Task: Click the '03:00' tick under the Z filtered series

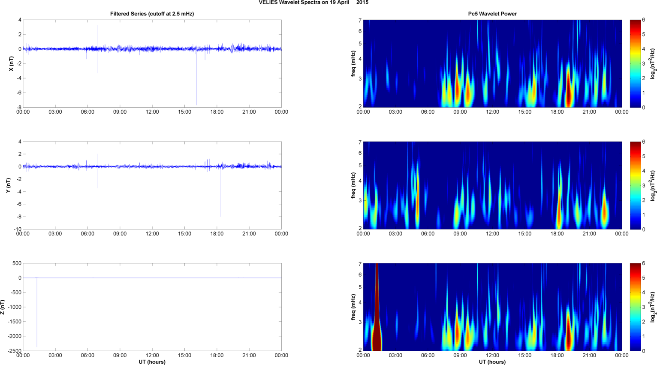Action: pos(55,356)
